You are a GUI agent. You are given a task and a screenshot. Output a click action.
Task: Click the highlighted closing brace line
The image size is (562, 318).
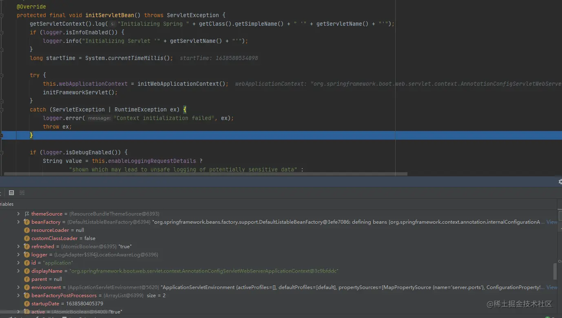[281, 135]
